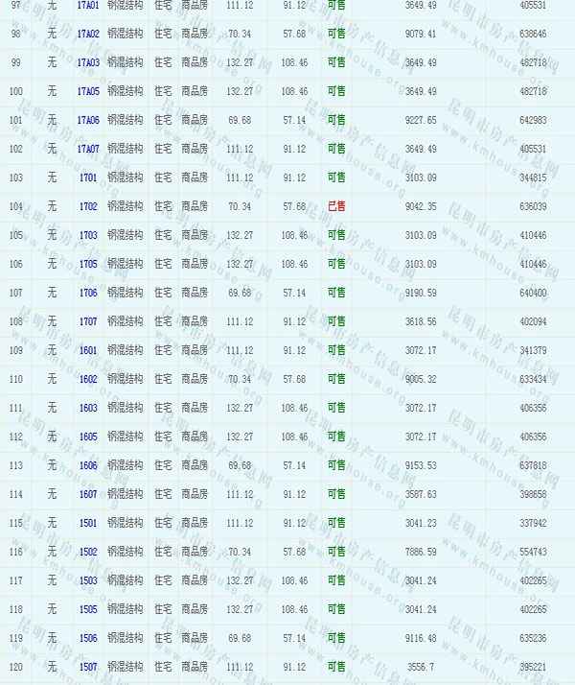Open sold room 1702 link

pos(88,207)
